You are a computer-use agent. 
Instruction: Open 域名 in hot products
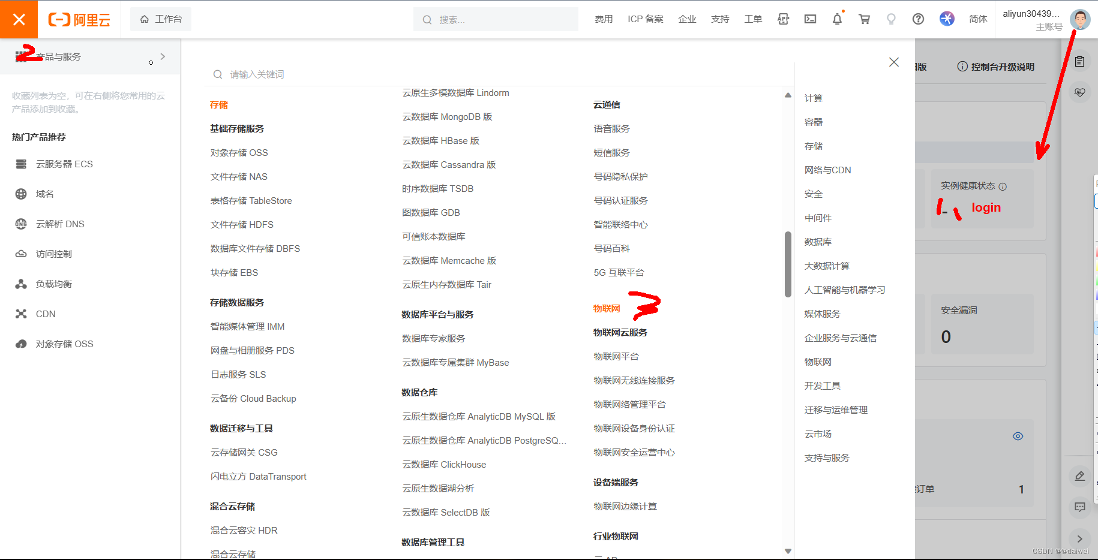[x=45, y=194]
